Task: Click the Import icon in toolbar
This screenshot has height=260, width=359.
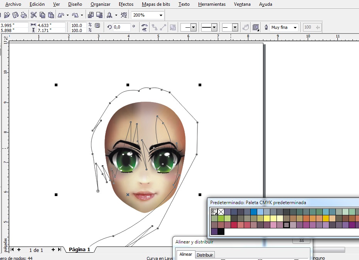Action: (x=91, y=15)
